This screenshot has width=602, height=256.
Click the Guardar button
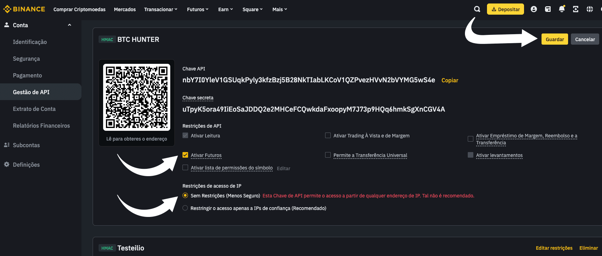click(x=555, y=39)
